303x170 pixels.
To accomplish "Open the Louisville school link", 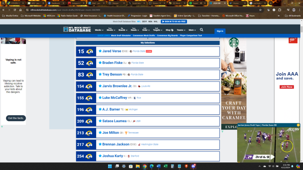I will tap(145, 86).
